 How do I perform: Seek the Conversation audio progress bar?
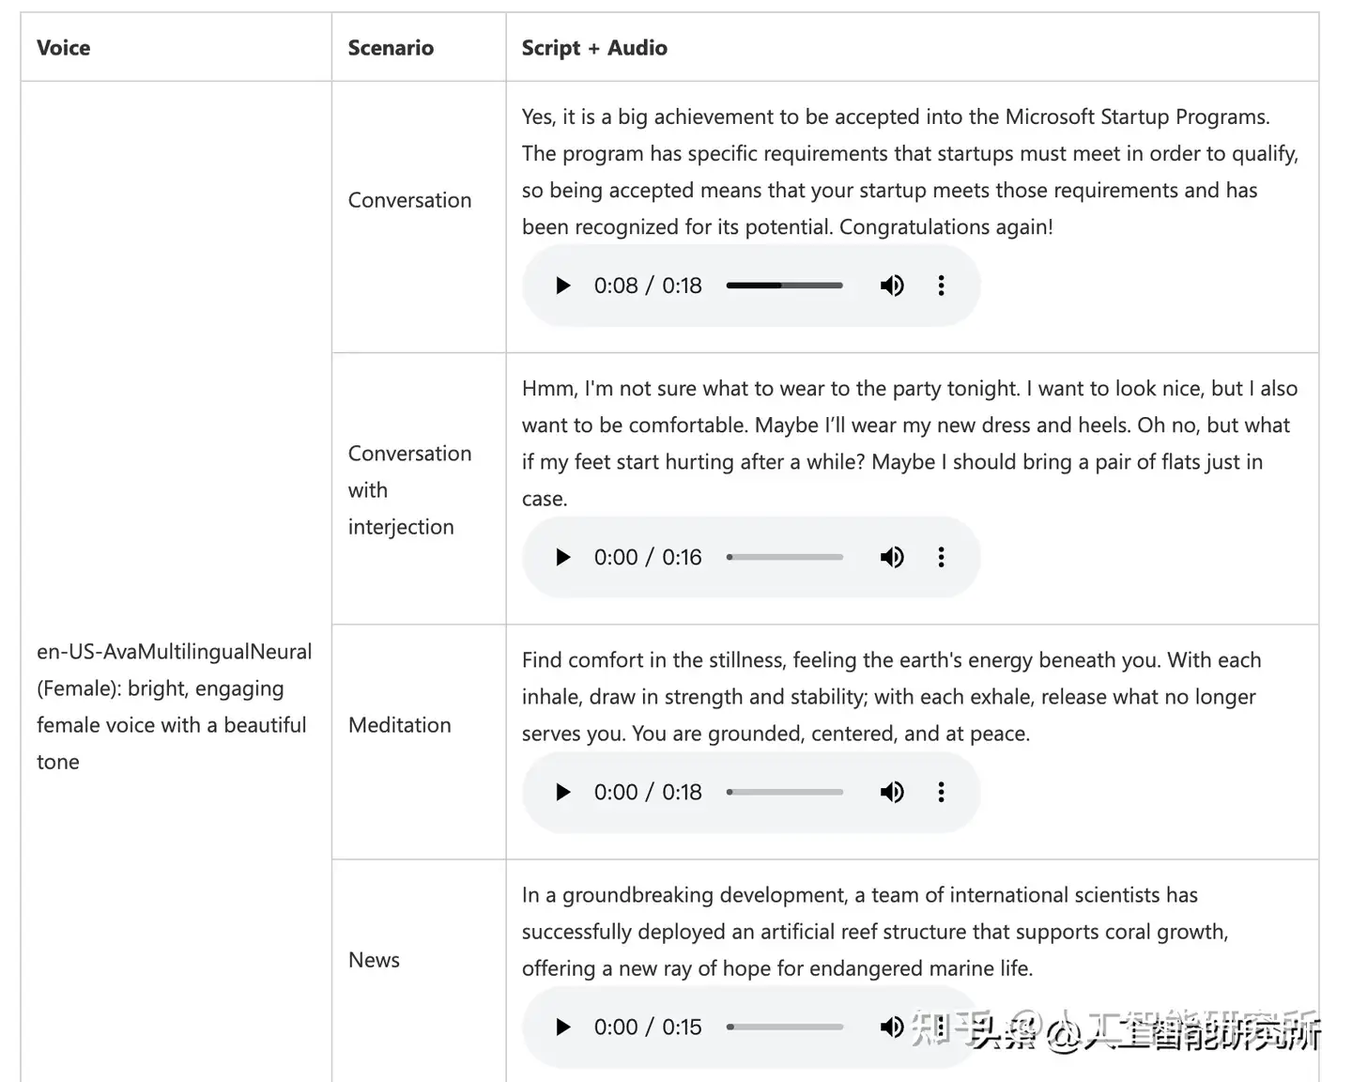coord(785,286)
